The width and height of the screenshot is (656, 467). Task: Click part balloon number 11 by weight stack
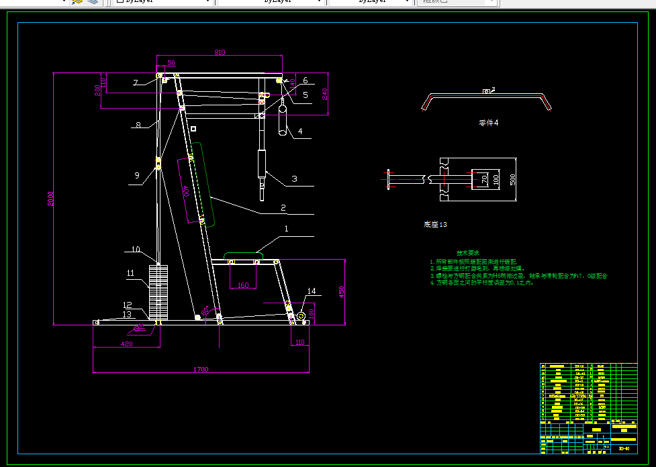130,273
